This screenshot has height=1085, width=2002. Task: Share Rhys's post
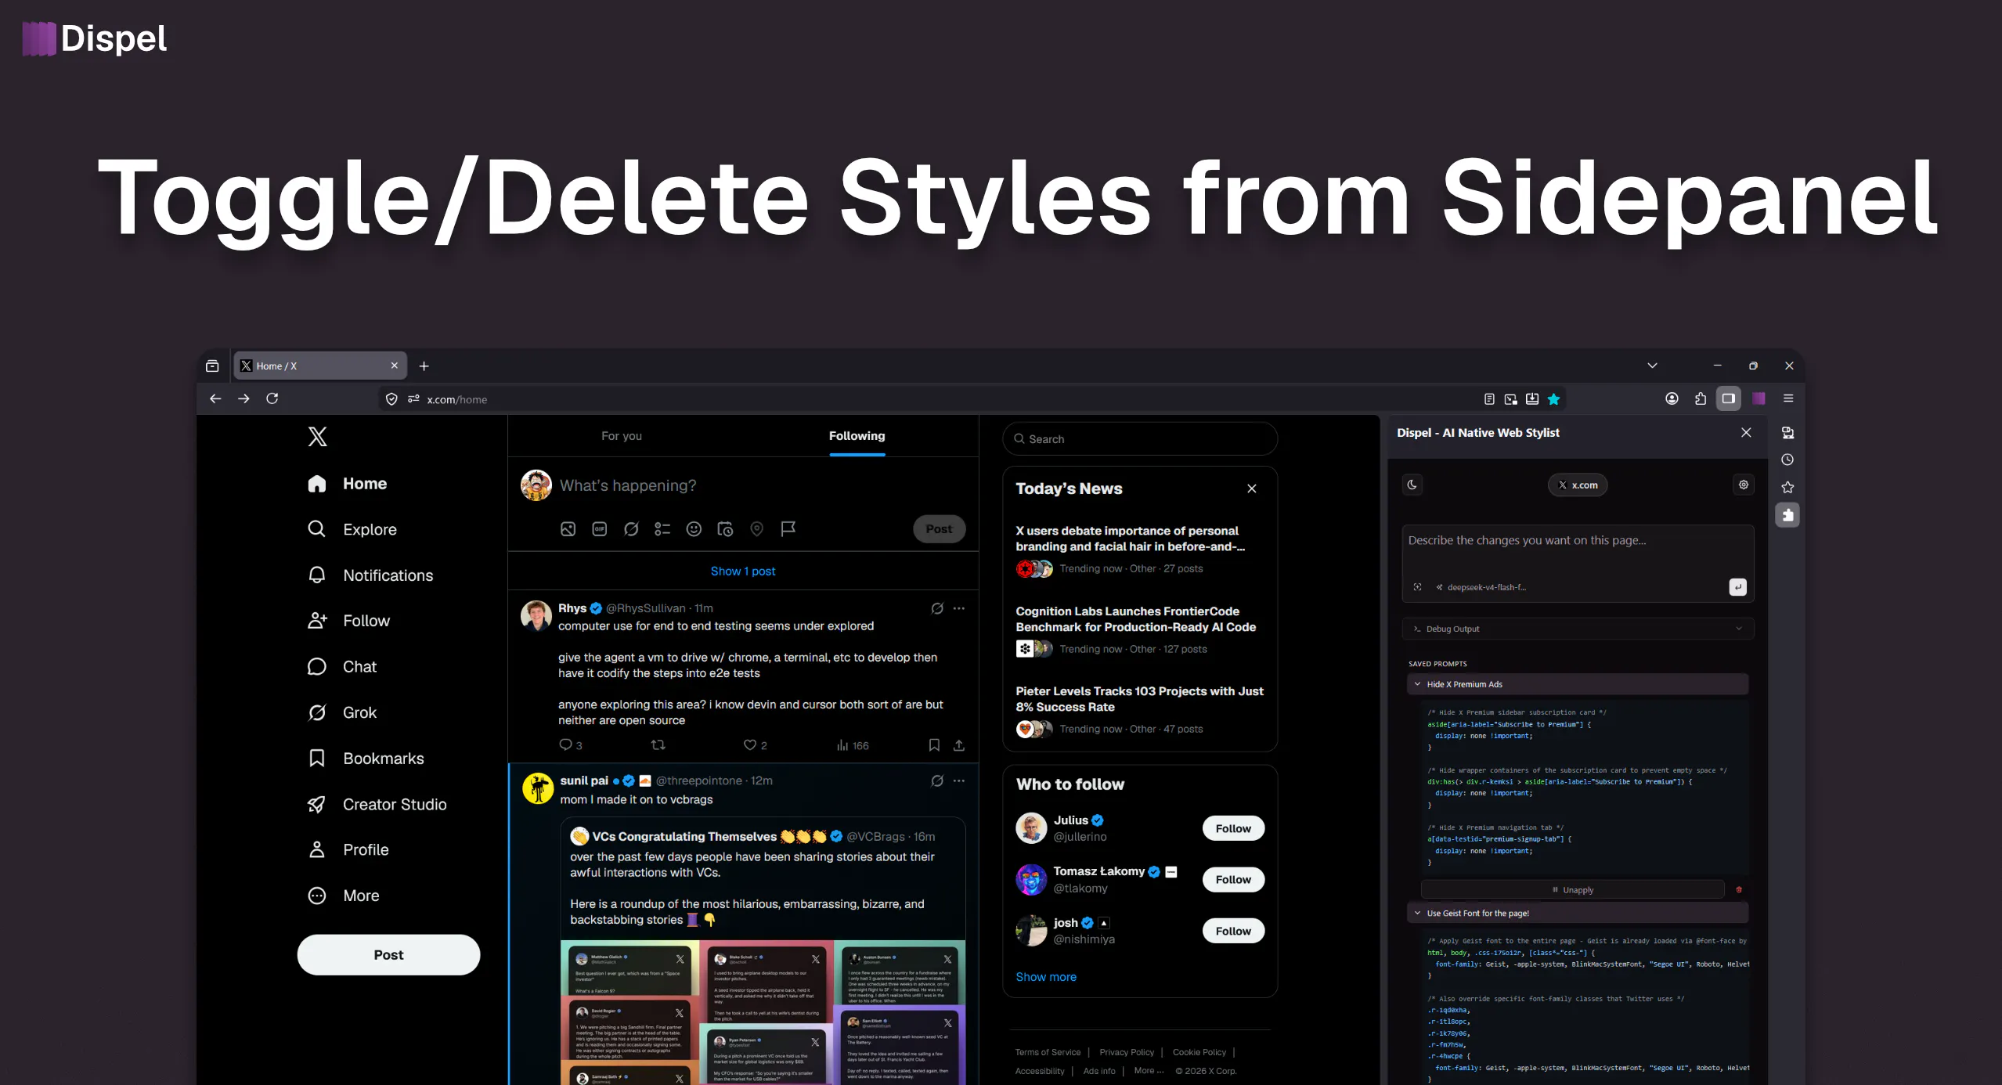pos(959,745)
